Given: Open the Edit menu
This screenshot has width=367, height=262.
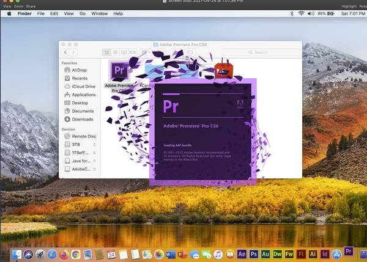Looking at the screenshot, I should pos(54,13).
